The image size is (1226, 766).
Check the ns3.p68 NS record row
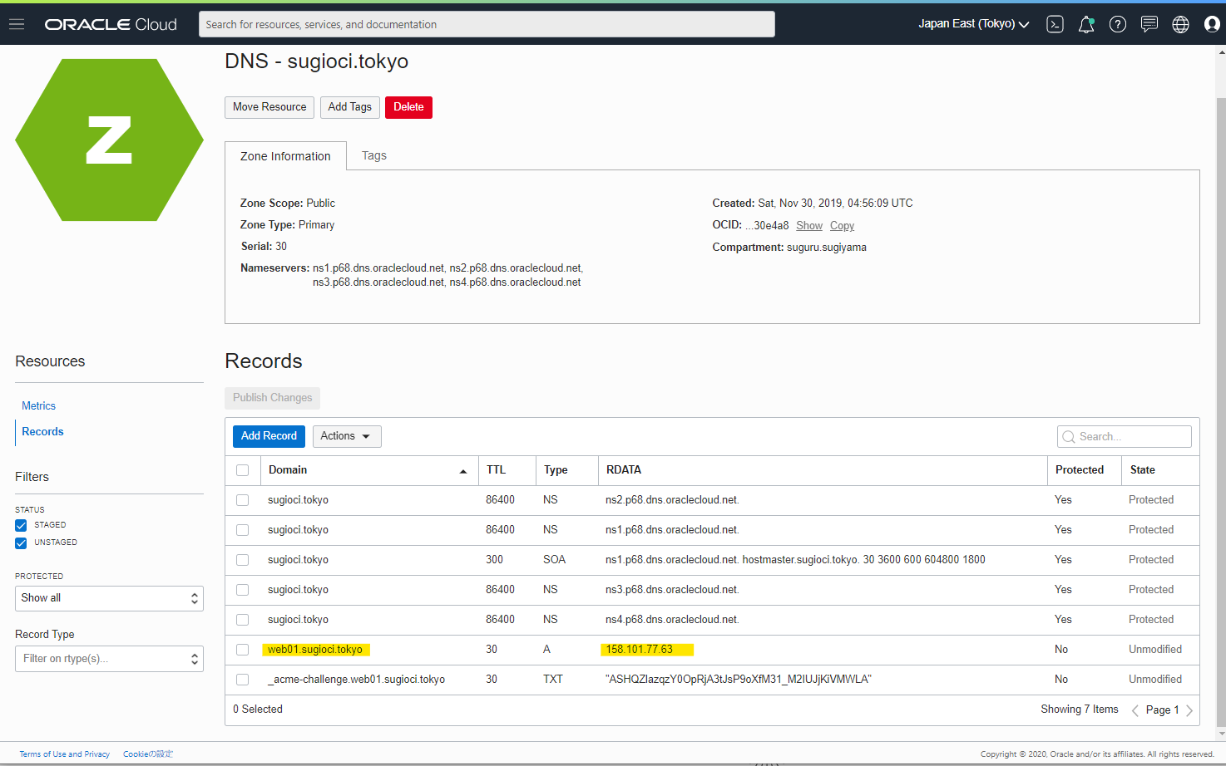pos(243,590)
